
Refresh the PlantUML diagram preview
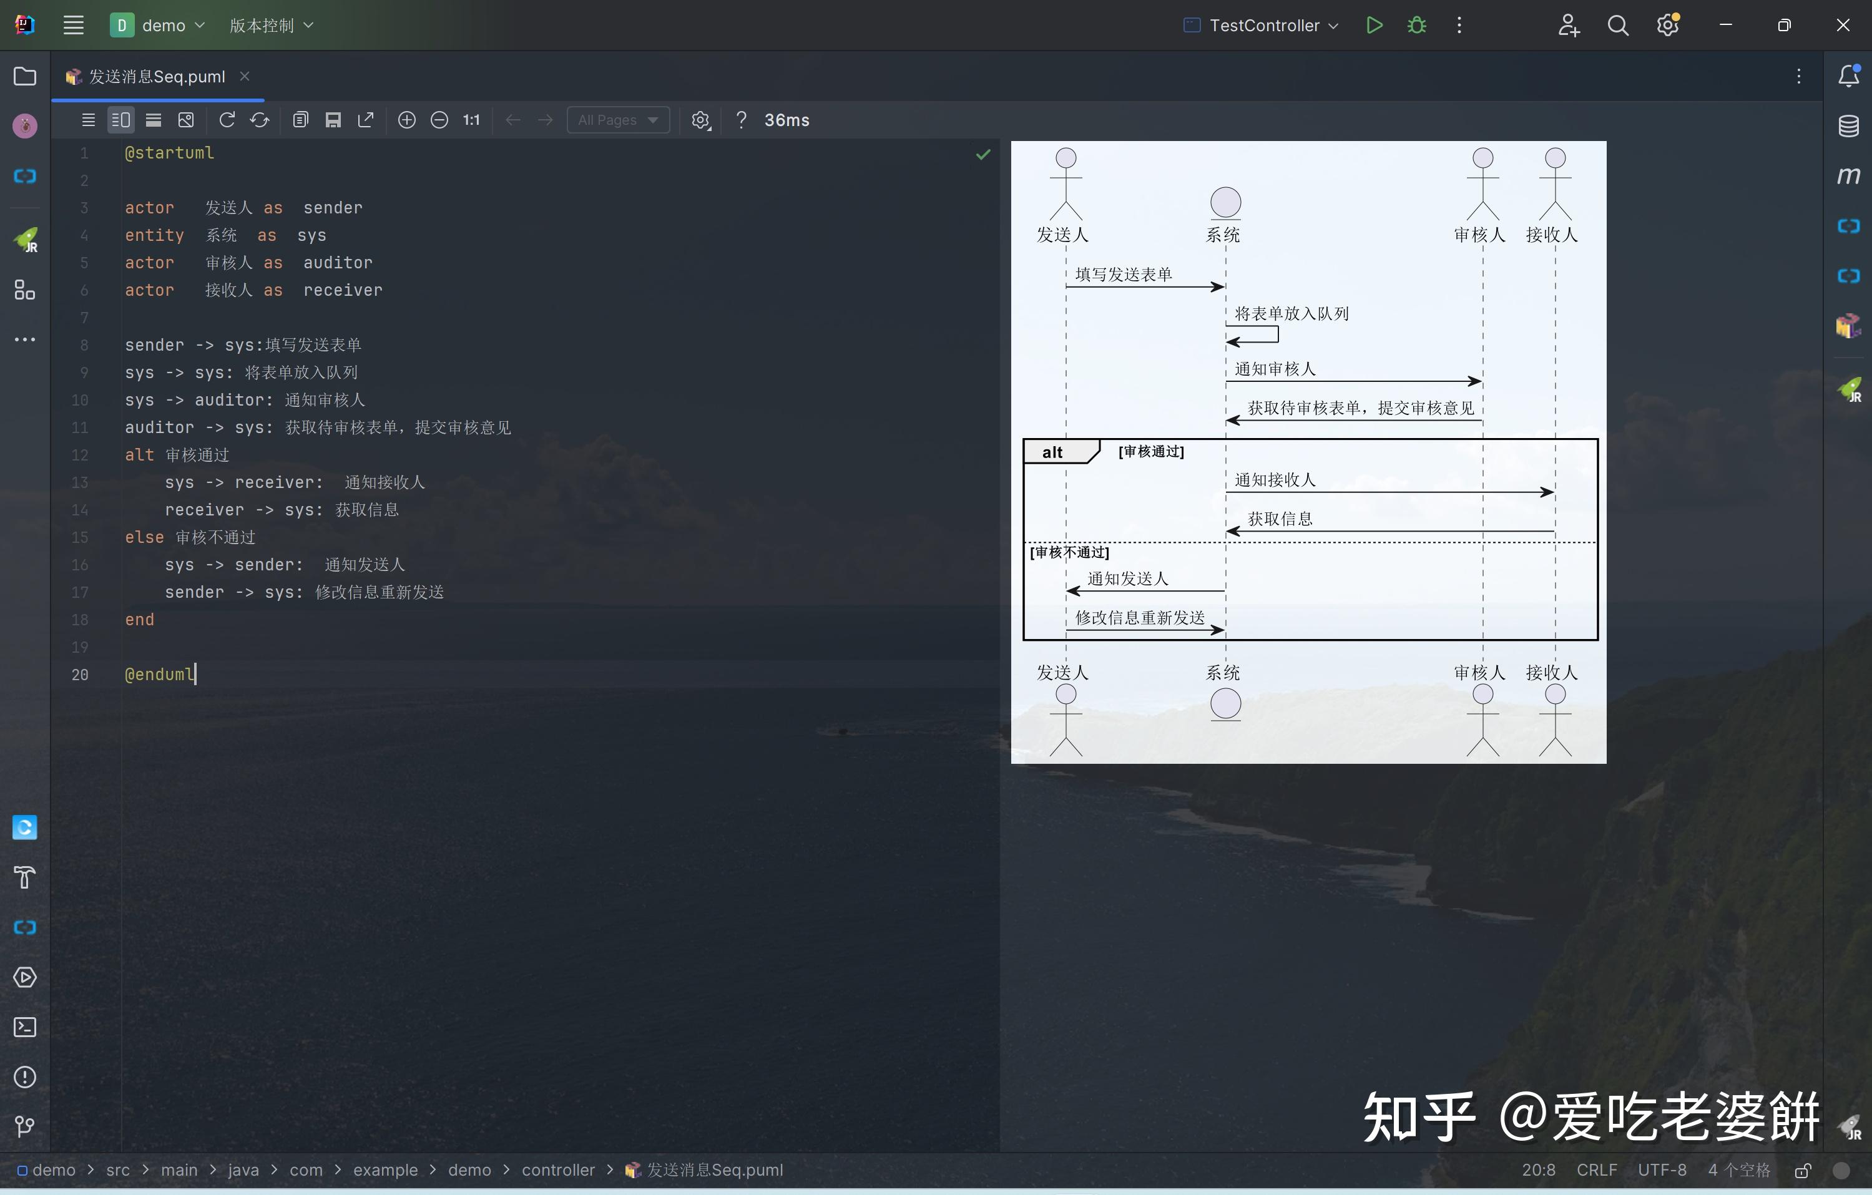click(x=226, y=120)
